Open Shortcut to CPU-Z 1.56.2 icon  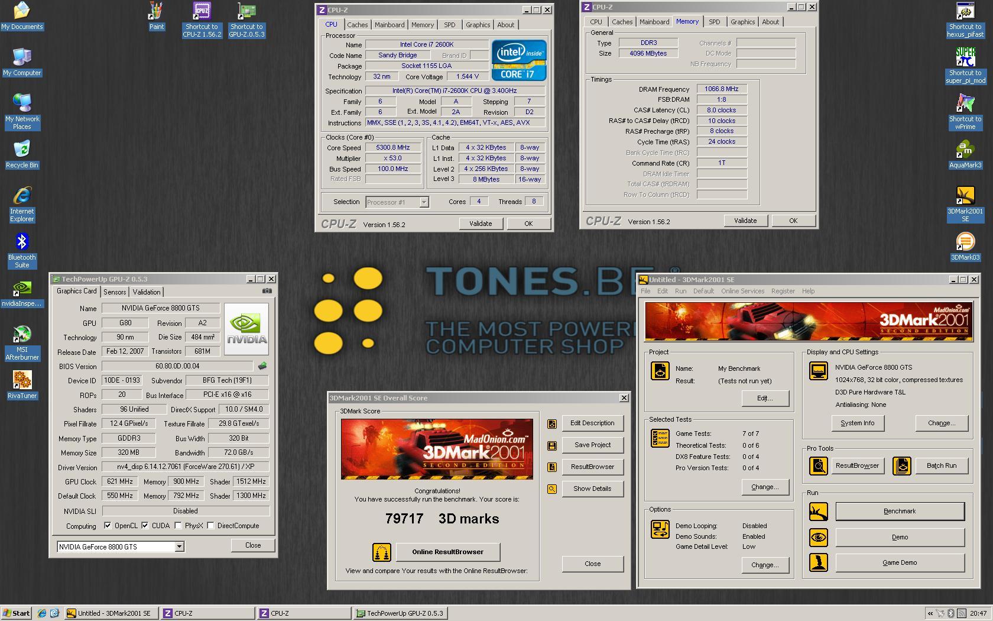pyautogui.click(x=202, y=20)
